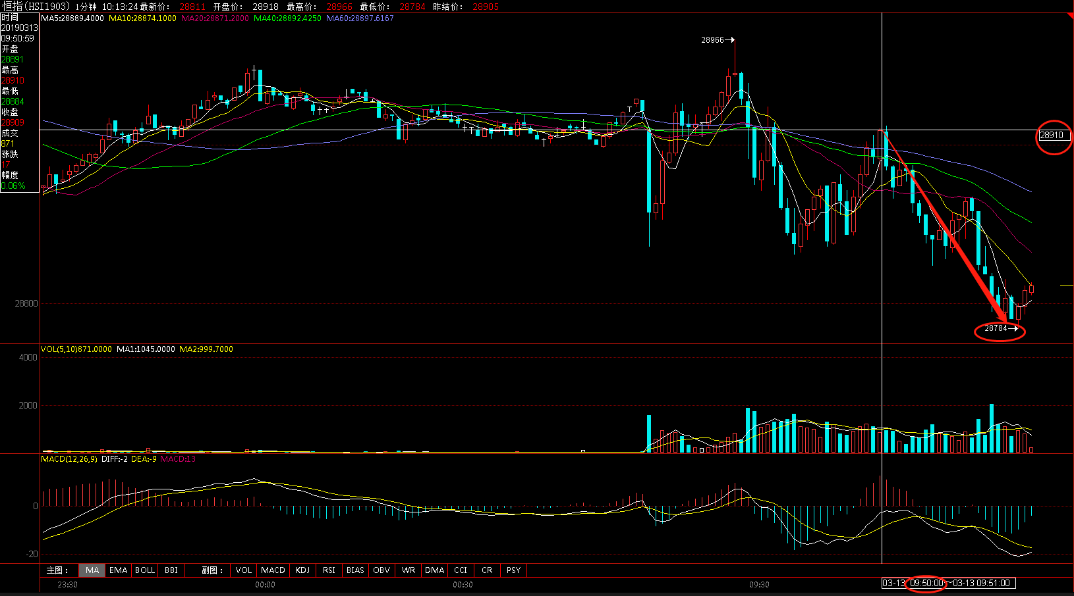Screen dimensions: 1074x596
Task: Click the 开盘价 28918 quote value
Action: click(x=266, y=7)
